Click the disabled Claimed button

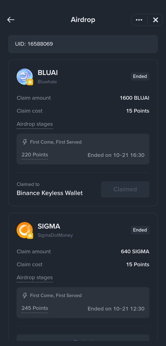[x=125, y=189]
